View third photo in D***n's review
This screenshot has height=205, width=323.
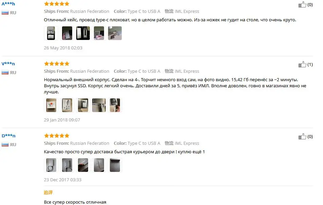(x=83, y=165)
